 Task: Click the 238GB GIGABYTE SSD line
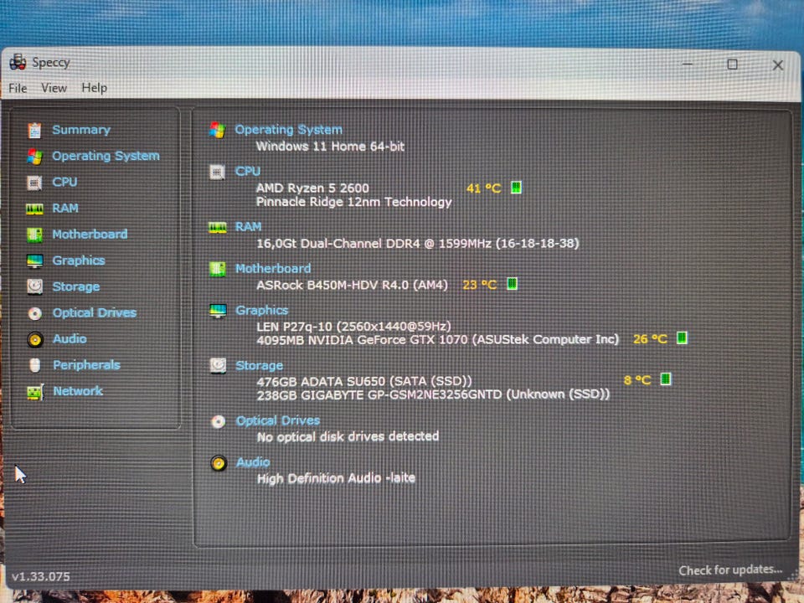[433, 394]
